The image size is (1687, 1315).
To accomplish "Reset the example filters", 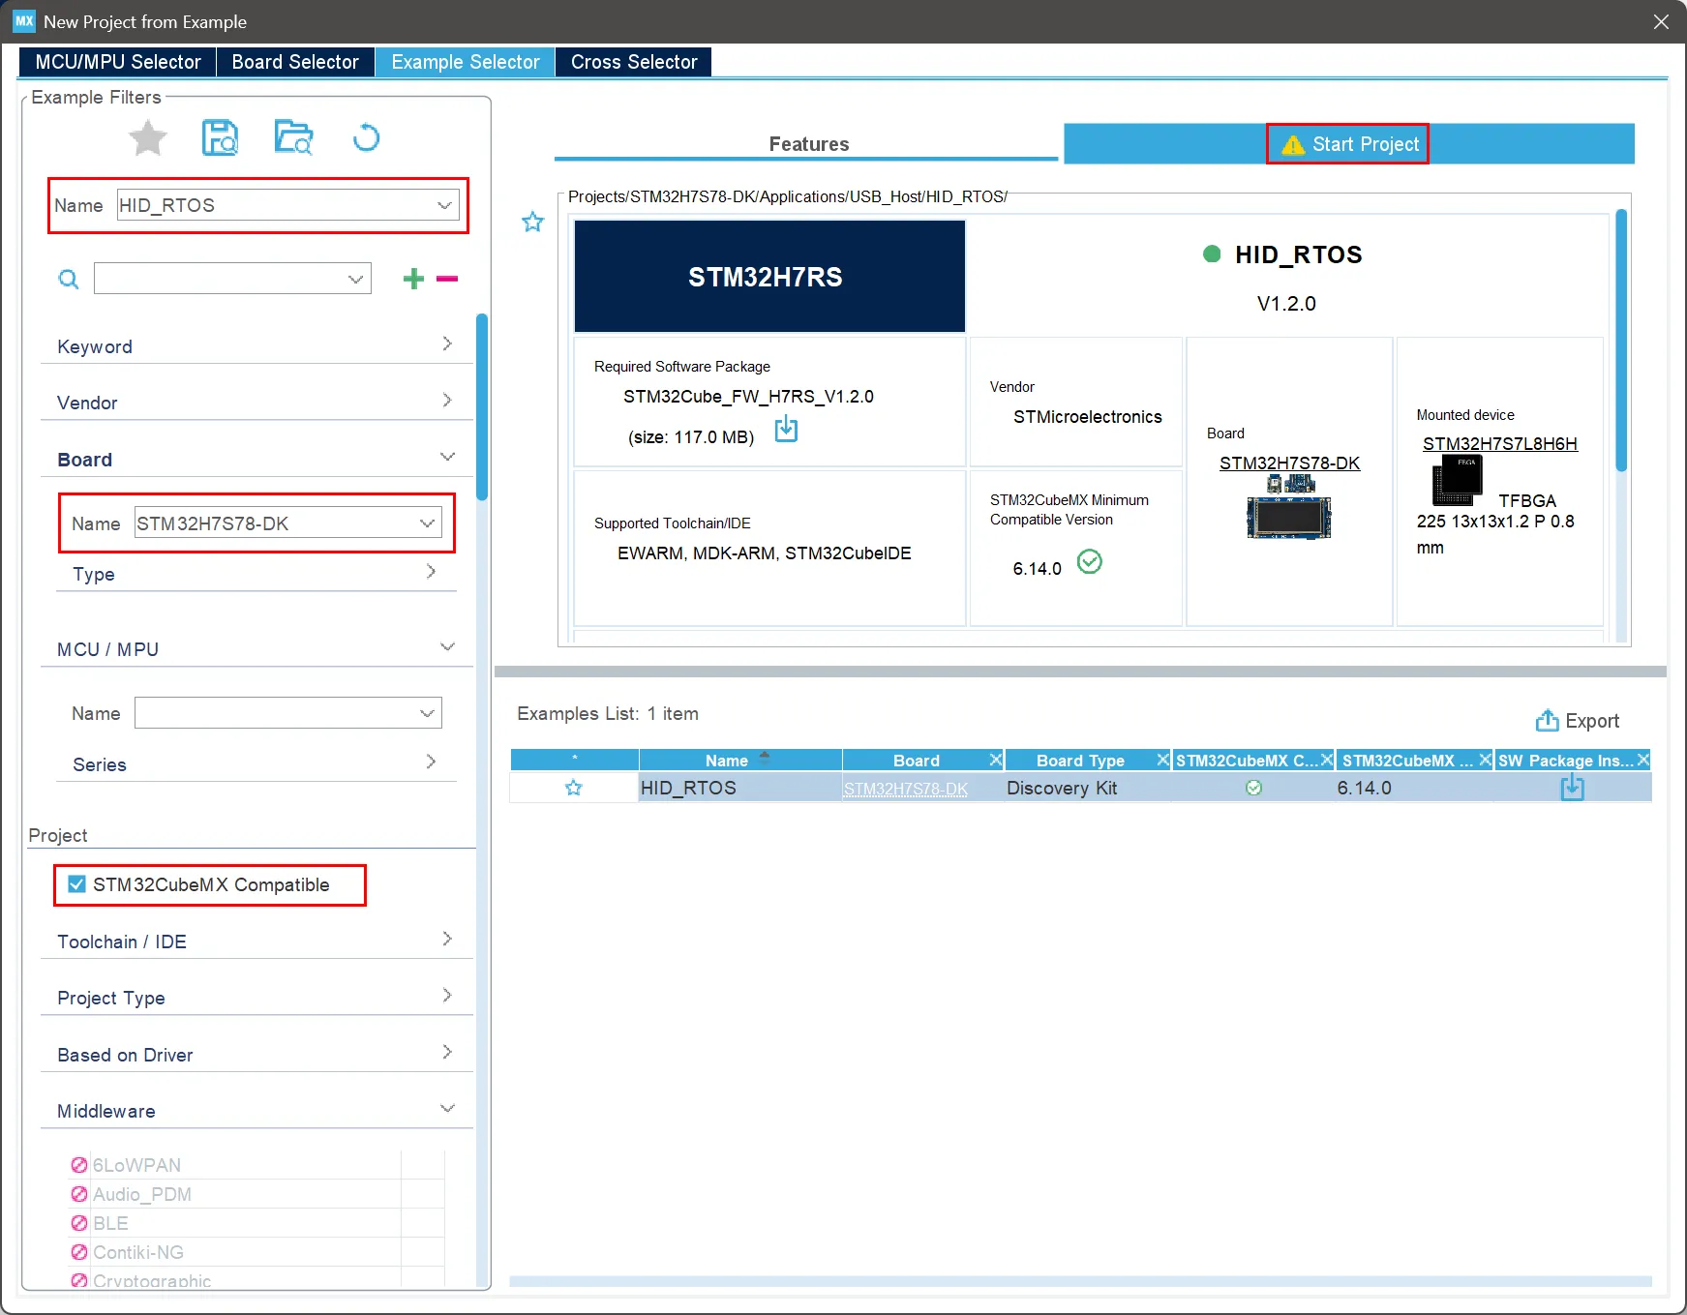I will point(365,137).
